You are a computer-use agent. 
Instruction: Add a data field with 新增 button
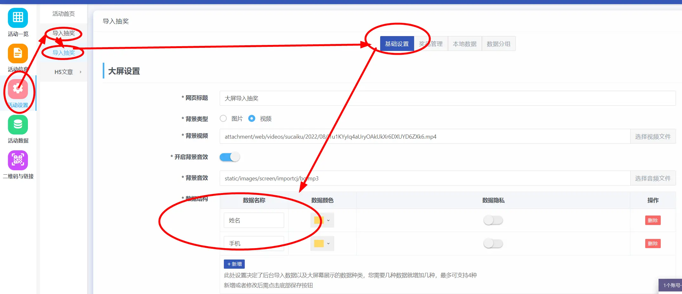tap(234, 264)
